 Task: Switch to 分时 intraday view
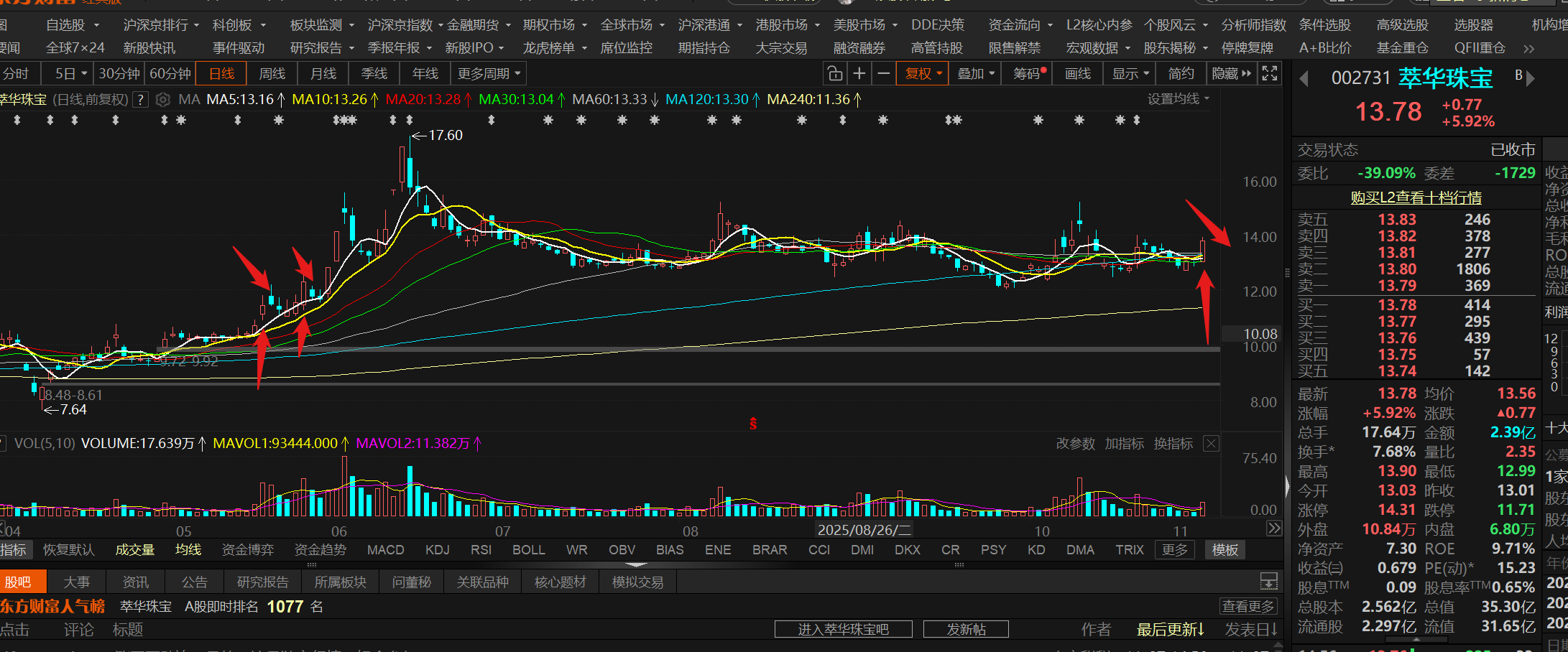(x=16, y=74)
